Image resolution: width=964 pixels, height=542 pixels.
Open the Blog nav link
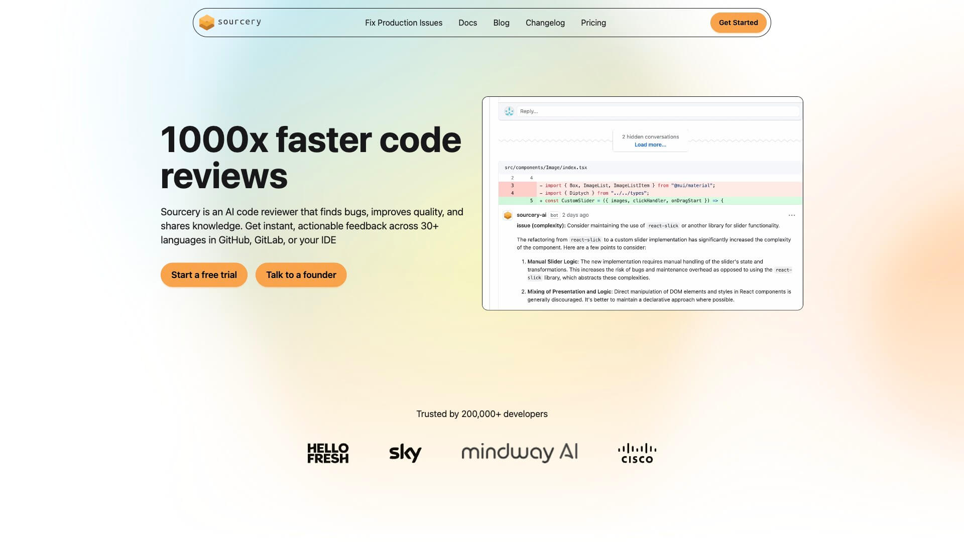(501, 23)
